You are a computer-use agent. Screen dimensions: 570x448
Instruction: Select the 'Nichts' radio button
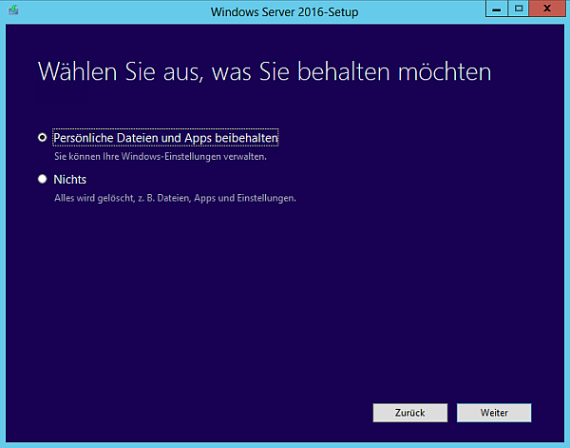coord(42,179)
